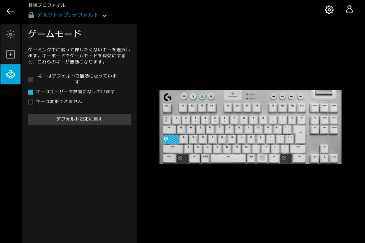Re-enable the blue disabled Caps Lock key

click(x=171, y=139)
